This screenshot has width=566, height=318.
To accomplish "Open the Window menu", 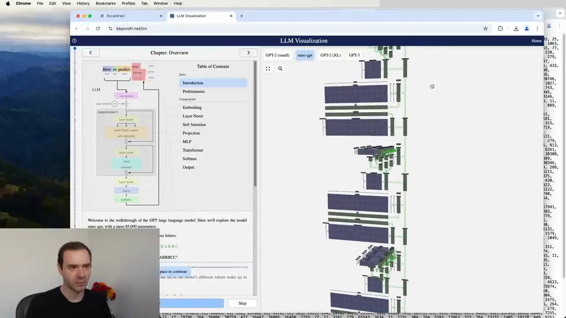I will point(161,3).
